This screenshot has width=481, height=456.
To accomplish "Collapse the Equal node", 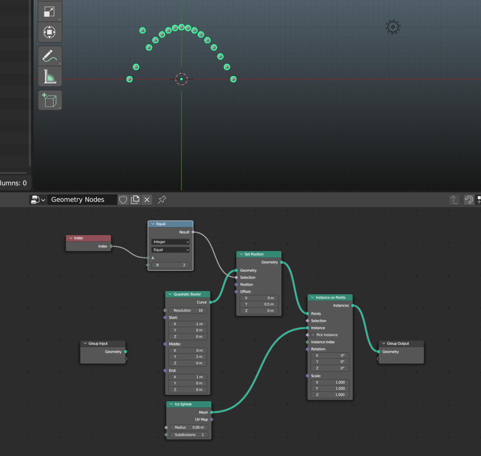I will 153,224.
